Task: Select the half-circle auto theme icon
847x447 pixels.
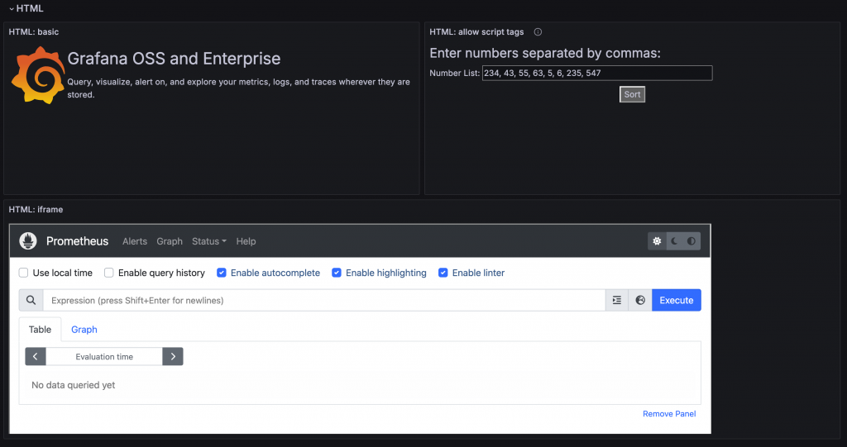Action: (x=691, y=241)
